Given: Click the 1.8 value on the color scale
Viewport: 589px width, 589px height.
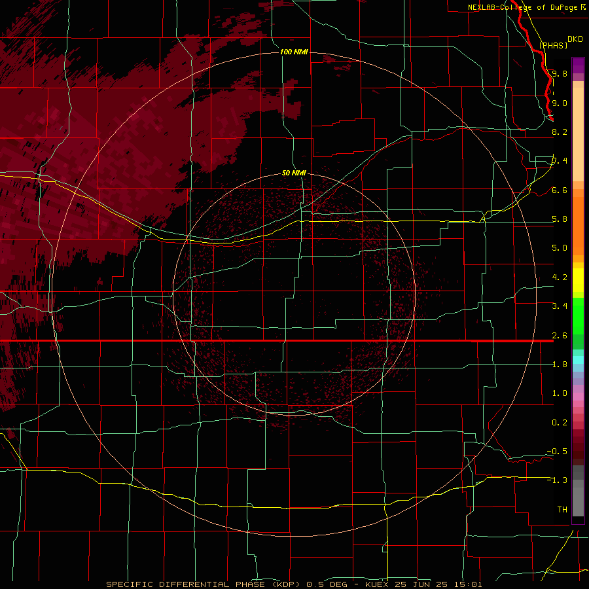Looking at the screenshot, I should tap(560, 365).
